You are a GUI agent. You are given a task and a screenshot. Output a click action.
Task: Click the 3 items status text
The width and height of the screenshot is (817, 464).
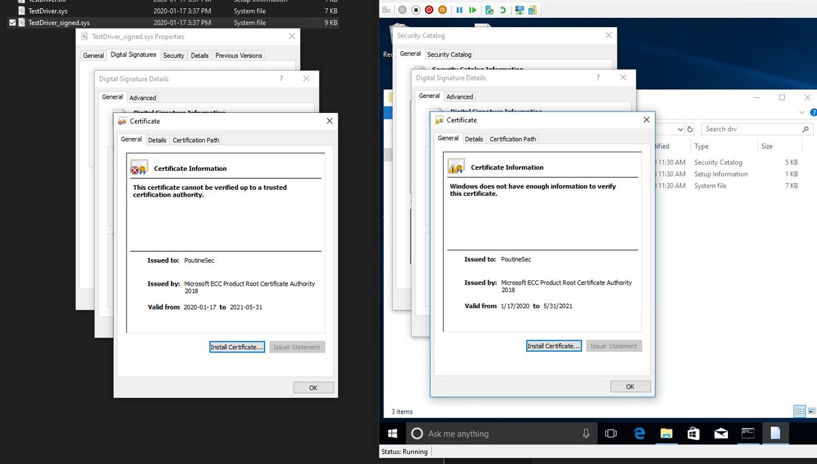[x=402, y=412]
